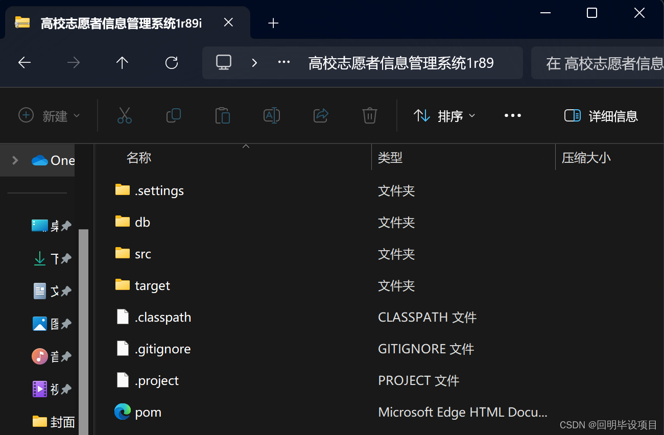Expand the address bar path chevron
This screenshot has width=664, height=435.
coord(254,63)
